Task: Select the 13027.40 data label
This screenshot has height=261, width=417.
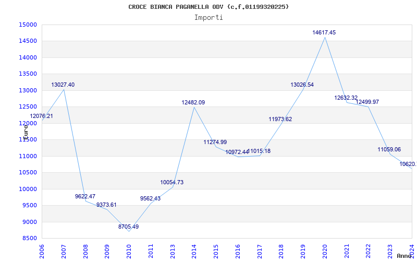Action: pos(63,85)
